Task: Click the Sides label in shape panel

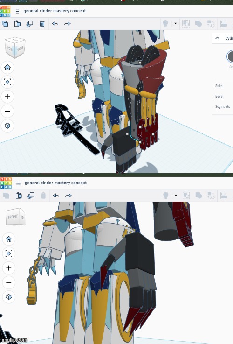Action: (219, 86)
